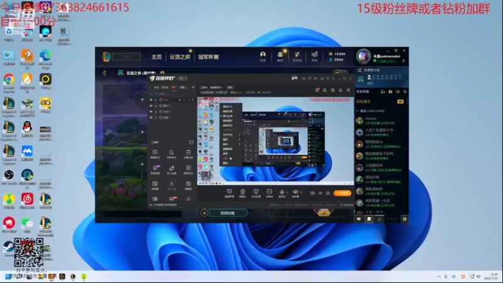Viewport: 503px width, 283px height.
Task: Toggle the lock on 文本1 layer
Action: (155, 100)
